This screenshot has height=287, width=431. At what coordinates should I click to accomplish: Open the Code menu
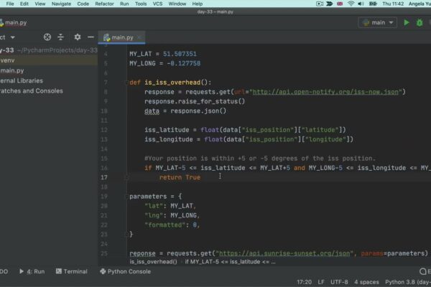pyautogui.click(x=83, y=4)
